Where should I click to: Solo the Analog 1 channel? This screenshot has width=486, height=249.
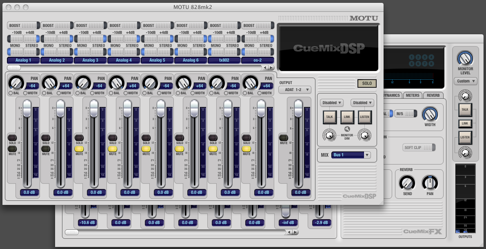pos(12,138)
